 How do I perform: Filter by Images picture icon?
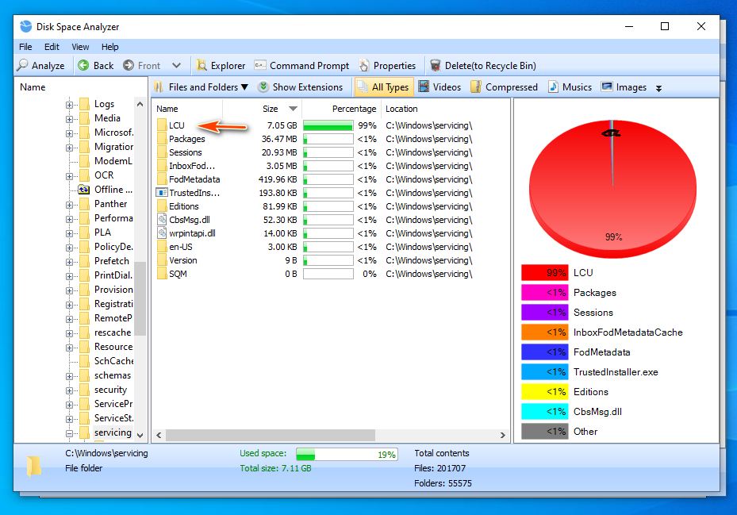pyautogui.click(x=607, y=86)
